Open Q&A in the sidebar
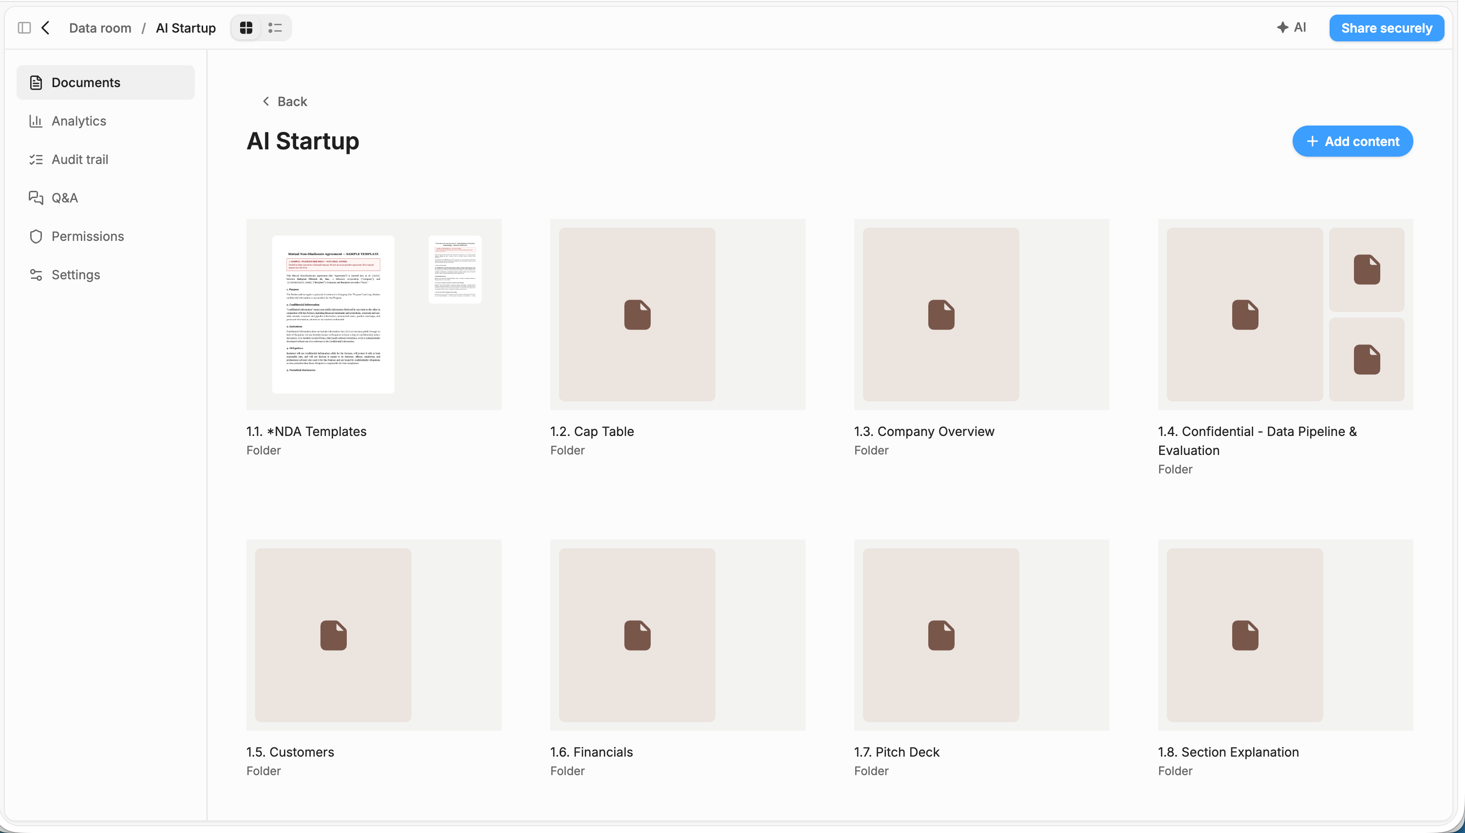The image size is (1465, 833). 105,198
